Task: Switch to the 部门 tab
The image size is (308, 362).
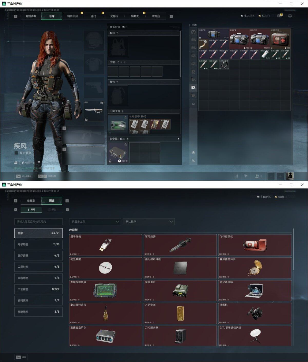Action: [x=93, y=16]
